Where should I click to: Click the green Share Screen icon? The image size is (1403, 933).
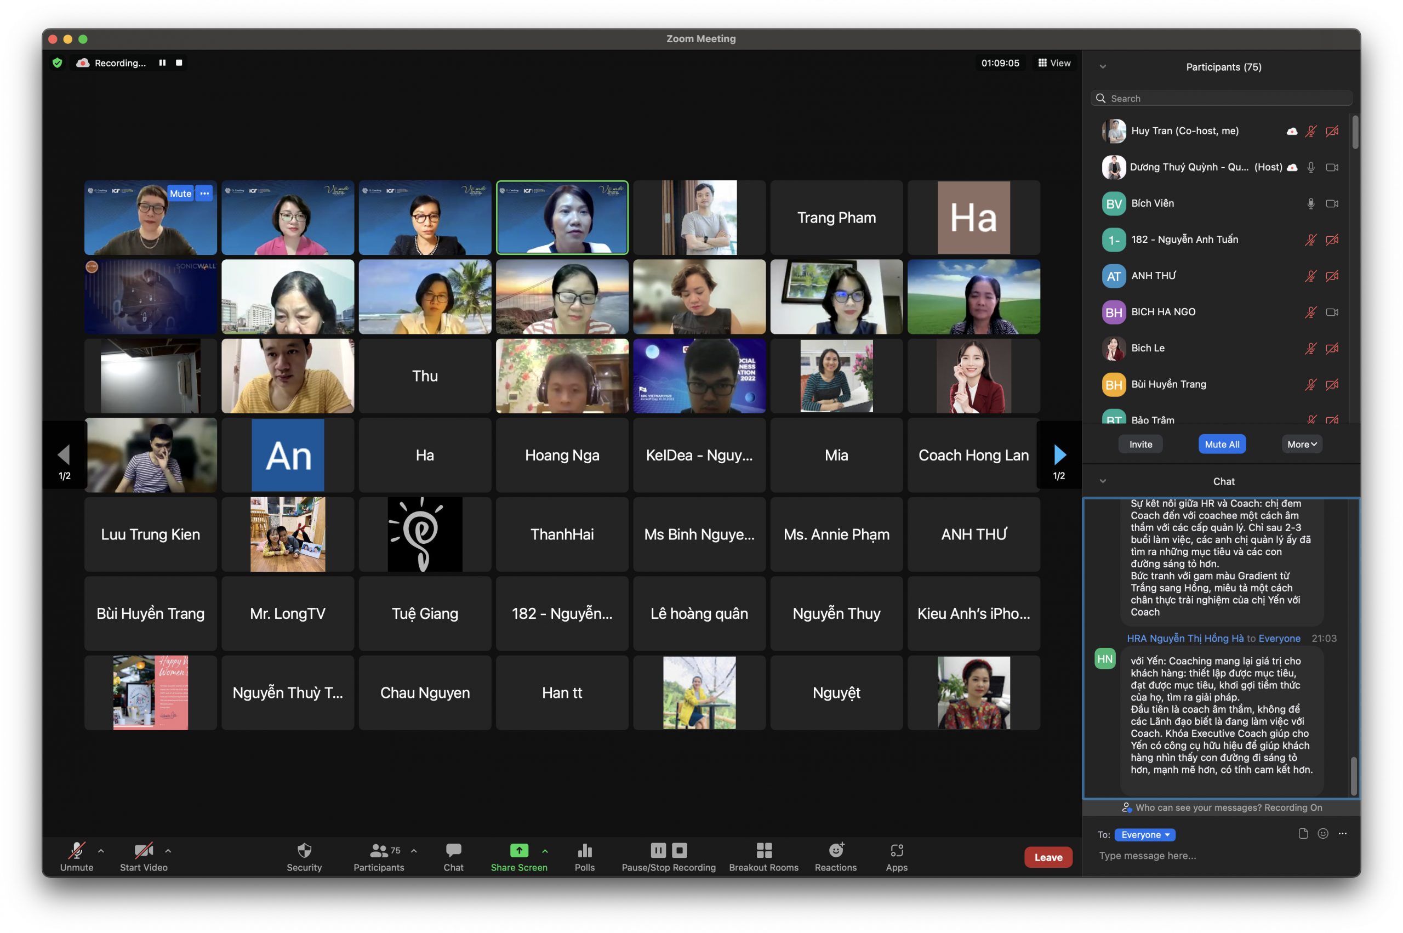[518, 850]
